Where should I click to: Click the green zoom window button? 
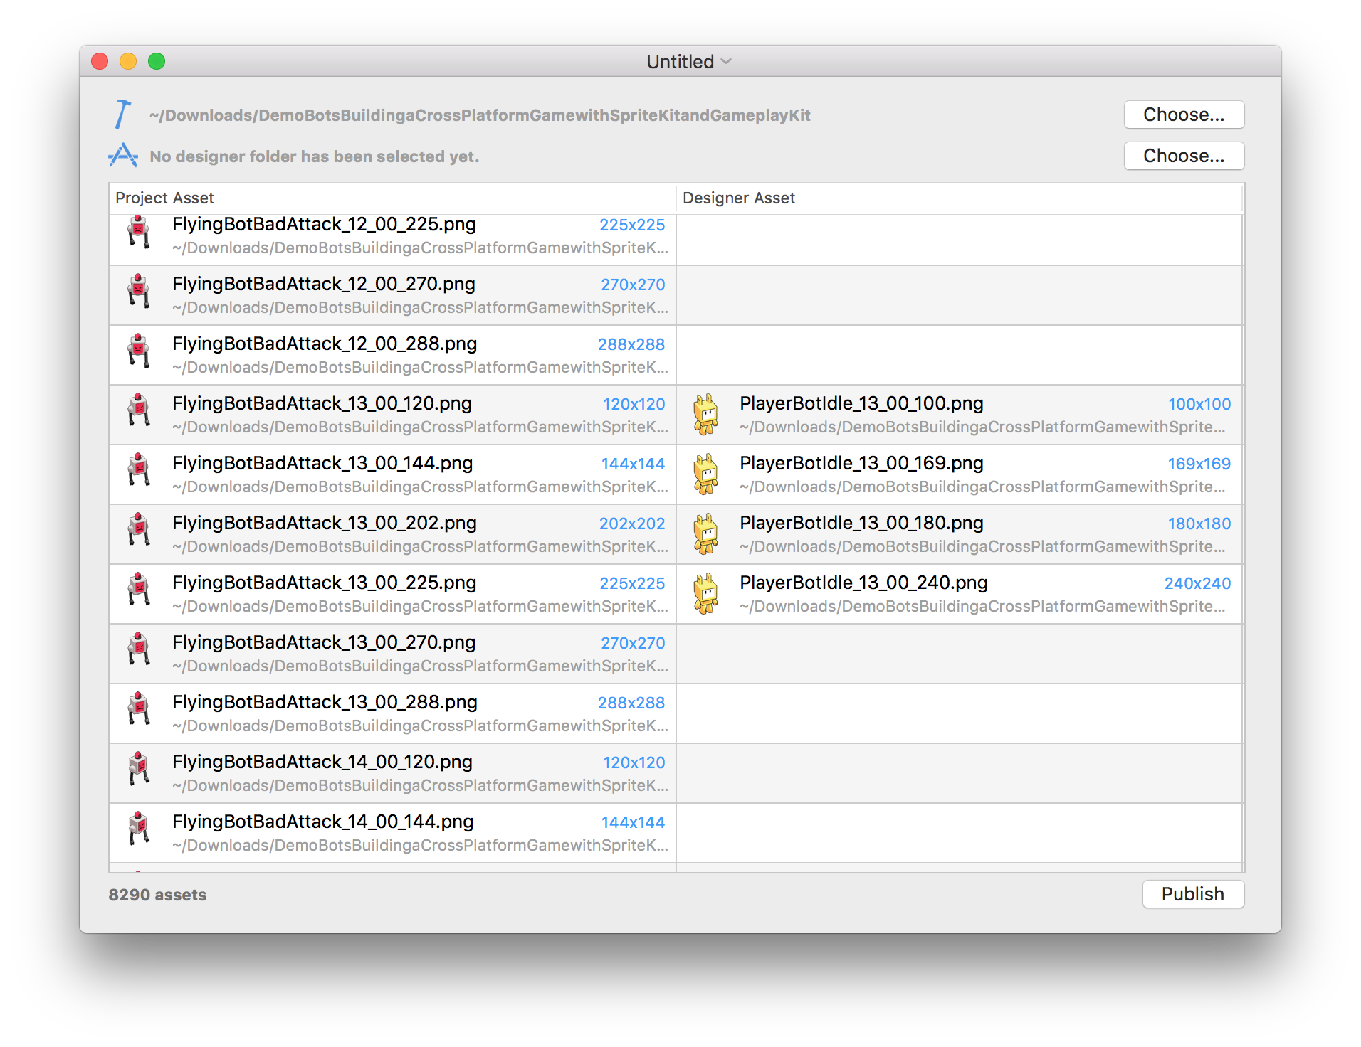tap(157, 62)
